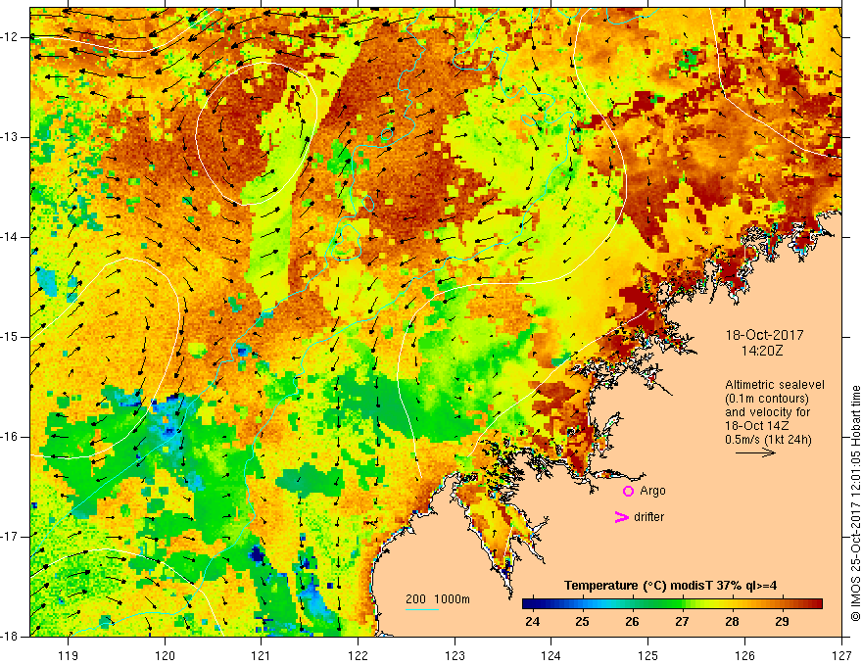862x666 pixels.
Task: Click the '126' longitude axis label
Action: point(744,655)
